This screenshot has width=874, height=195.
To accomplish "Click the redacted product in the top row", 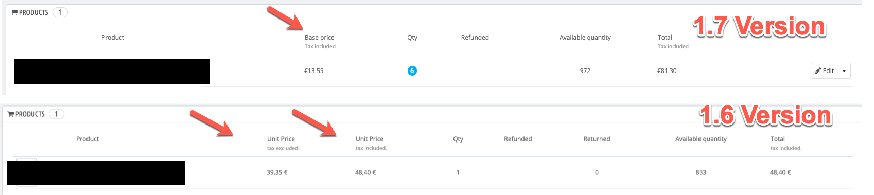I will pyautogui.click(x=112, y=72).
